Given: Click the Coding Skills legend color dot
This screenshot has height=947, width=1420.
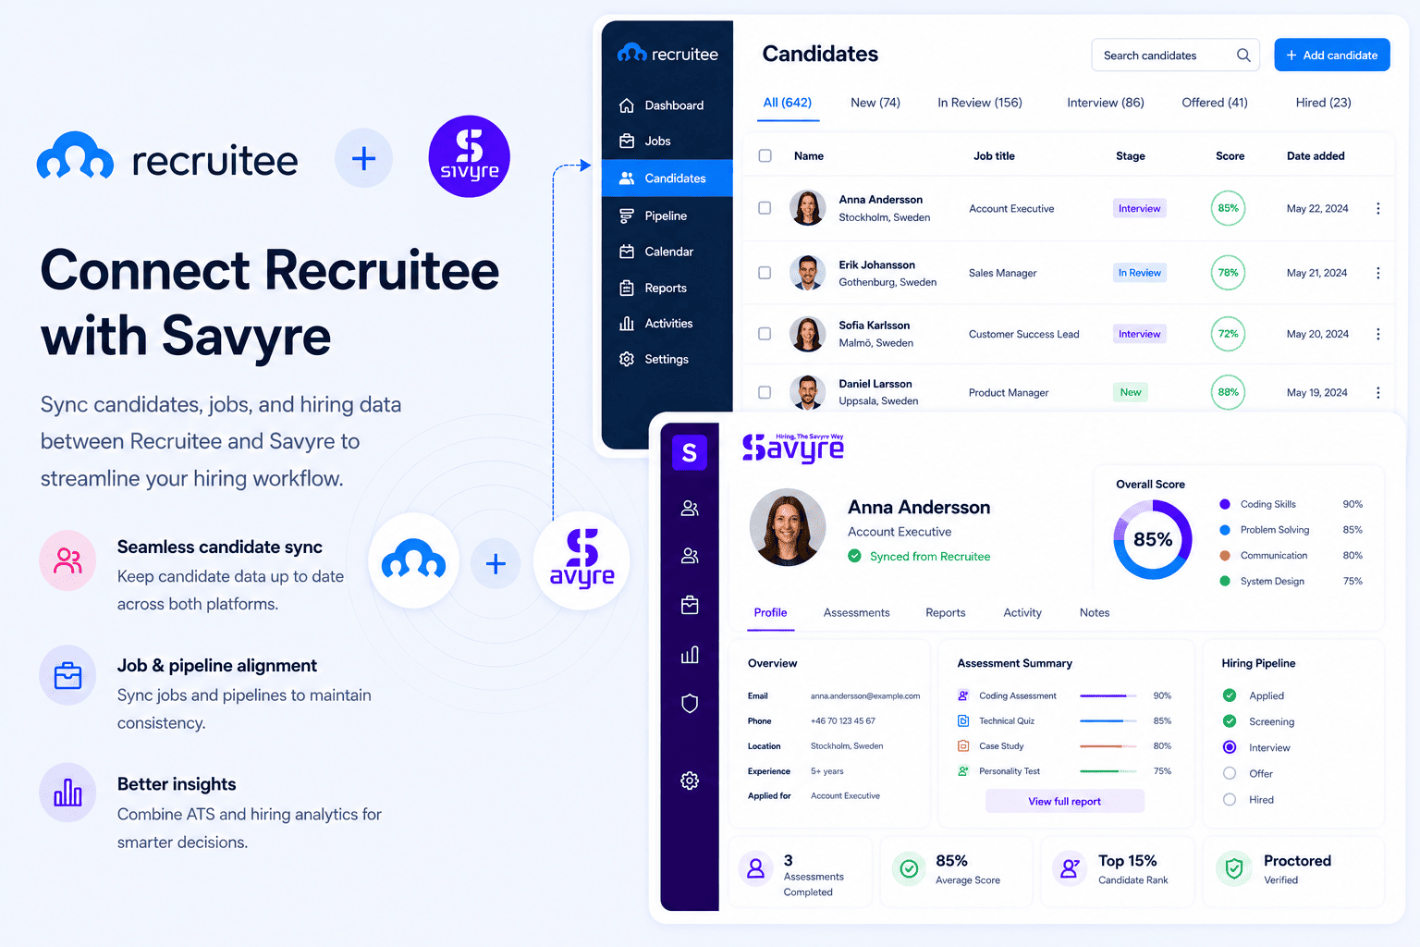Looking at the screenshot, I should 1225,504.
